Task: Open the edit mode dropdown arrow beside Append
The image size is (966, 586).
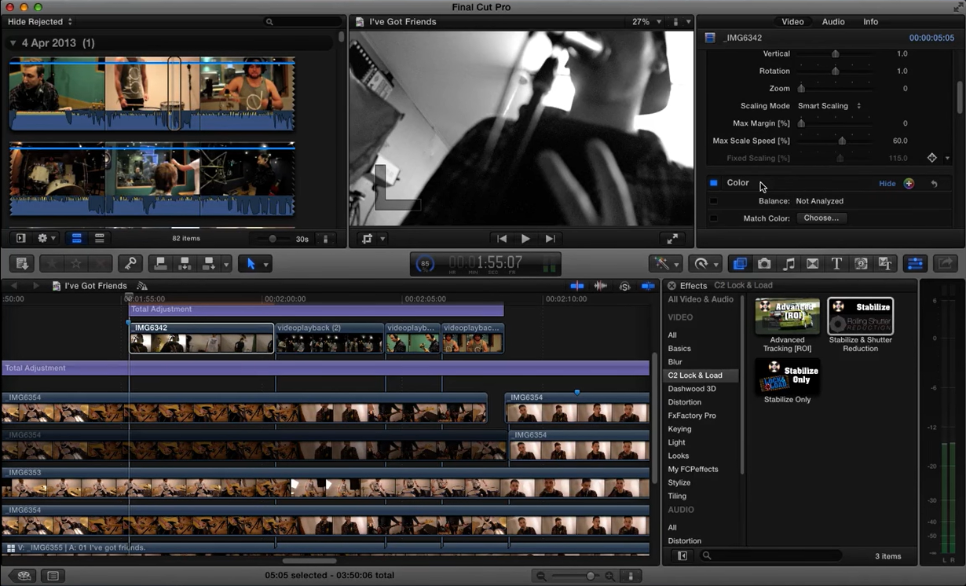Action: tap(226, 264)
